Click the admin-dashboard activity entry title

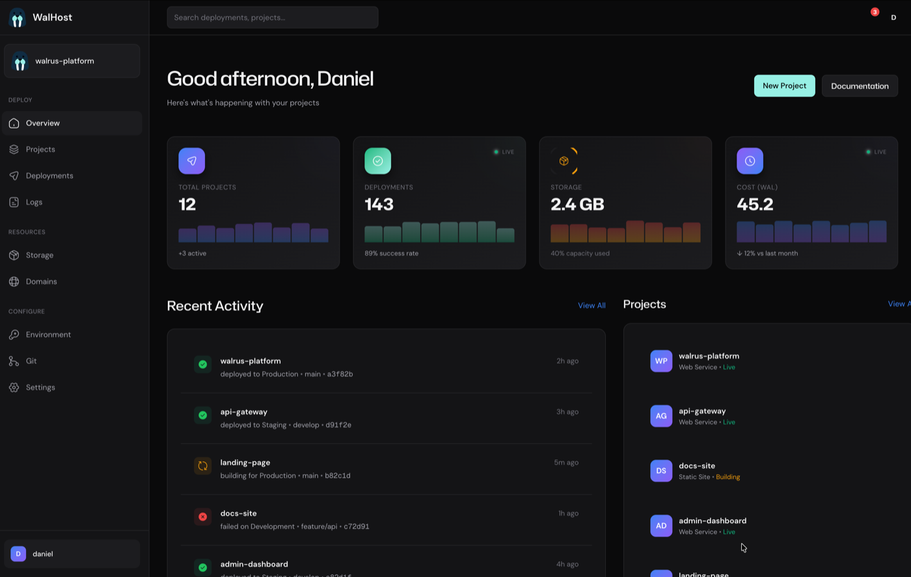coord(254,564)
